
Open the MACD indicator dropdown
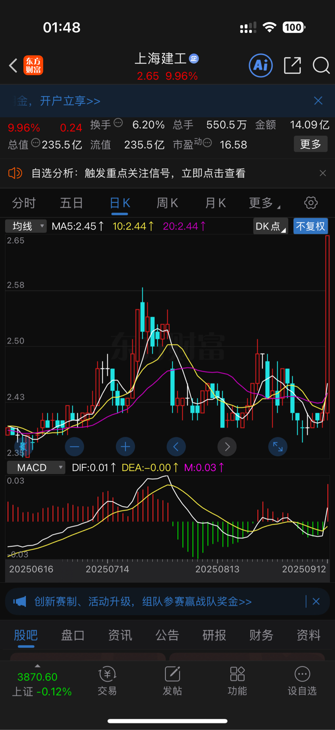point(36,467)
